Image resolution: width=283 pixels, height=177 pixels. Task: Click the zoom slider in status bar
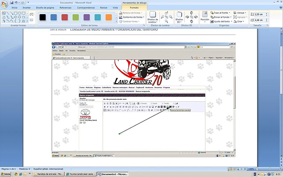coord(270,169)
